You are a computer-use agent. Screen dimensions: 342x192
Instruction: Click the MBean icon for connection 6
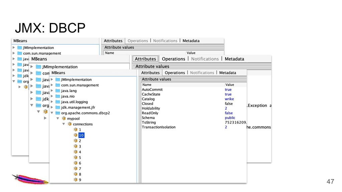75,163
